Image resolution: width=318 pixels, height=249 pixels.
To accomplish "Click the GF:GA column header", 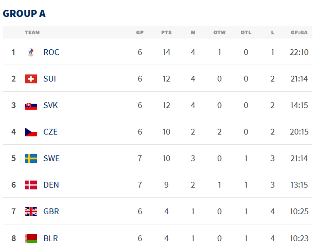I will coord(299,33).
